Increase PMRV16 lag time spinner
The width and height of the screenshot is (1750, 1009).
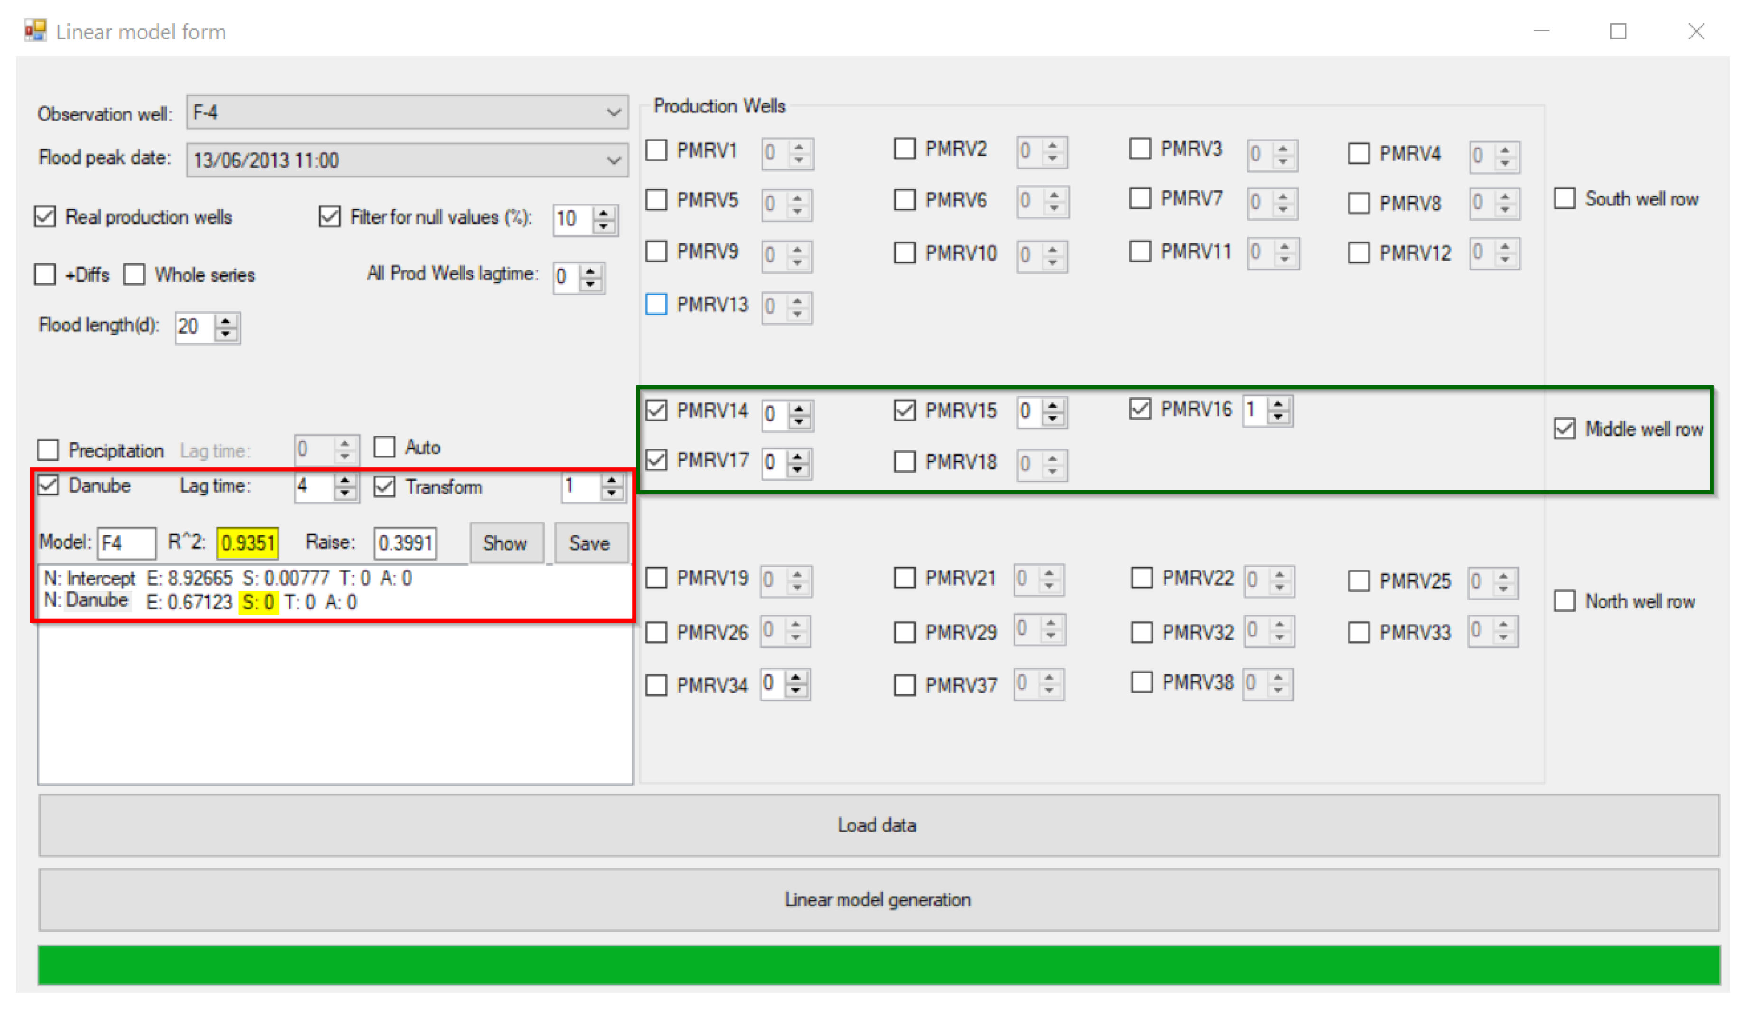click(1278, 403)
